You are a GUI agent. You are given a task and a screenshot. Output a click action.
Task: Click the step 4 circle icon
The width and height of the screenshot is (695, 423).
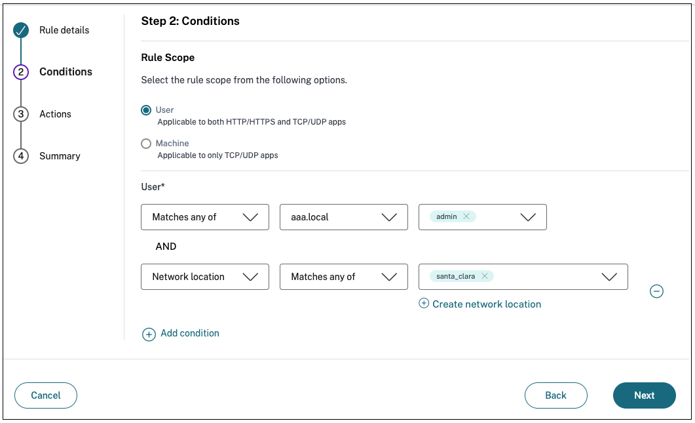[x=21, y=156]
